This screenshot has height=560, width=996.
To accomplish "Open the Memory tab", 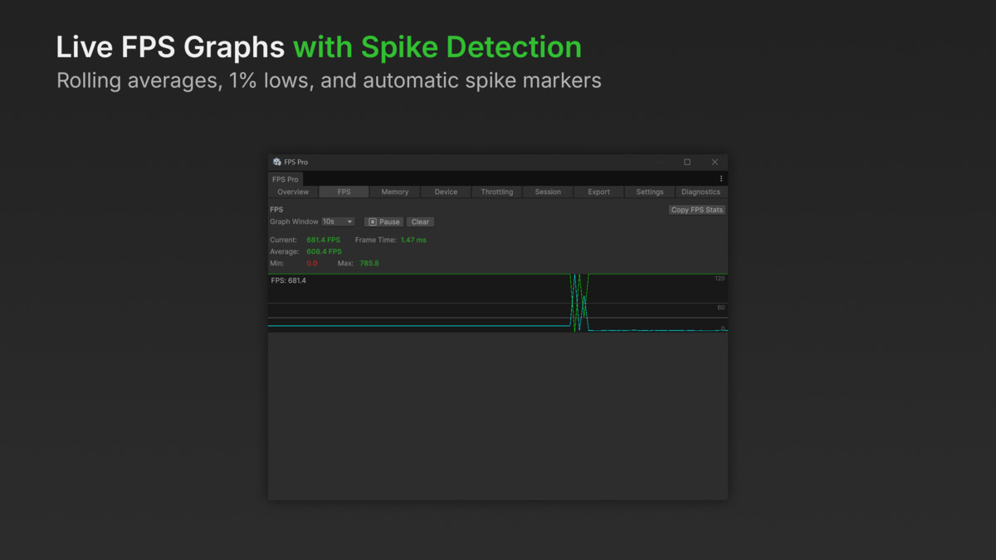I will [395, 192].
